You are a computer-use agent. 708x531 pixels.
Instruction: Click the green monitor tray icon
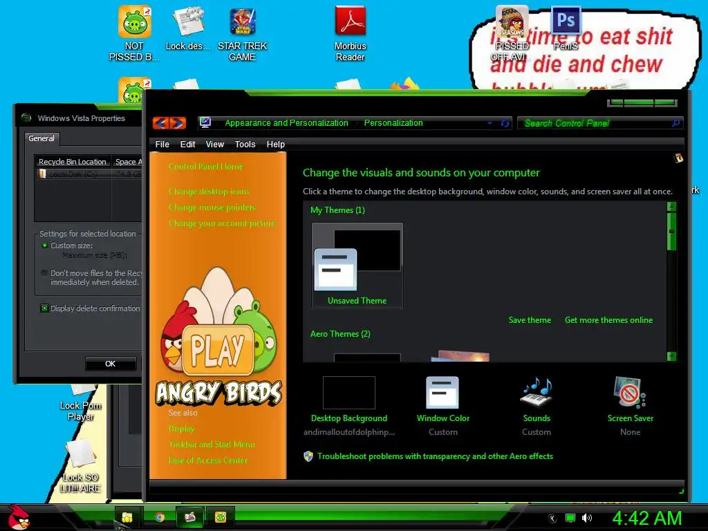(570, 518)
